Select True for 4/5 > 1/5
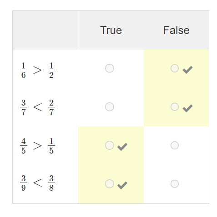Image resolution: width=217 pixels, height=217 pixels. click(109, 145)
